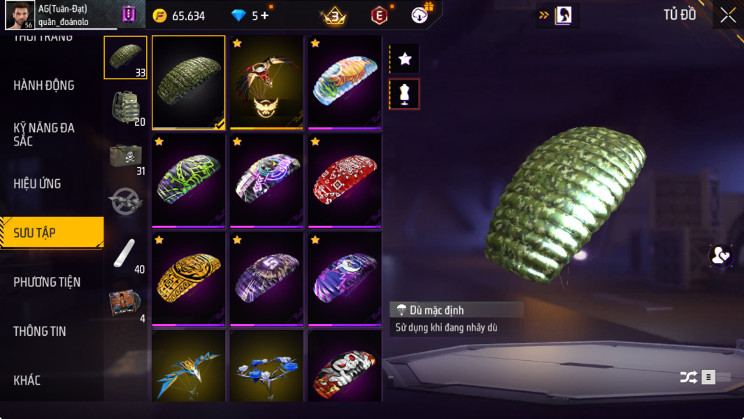Image resolution: width=744 pixels, height=419 pixels.
Task: Click the cloud download gift icon
Action: tap(420, 14)
